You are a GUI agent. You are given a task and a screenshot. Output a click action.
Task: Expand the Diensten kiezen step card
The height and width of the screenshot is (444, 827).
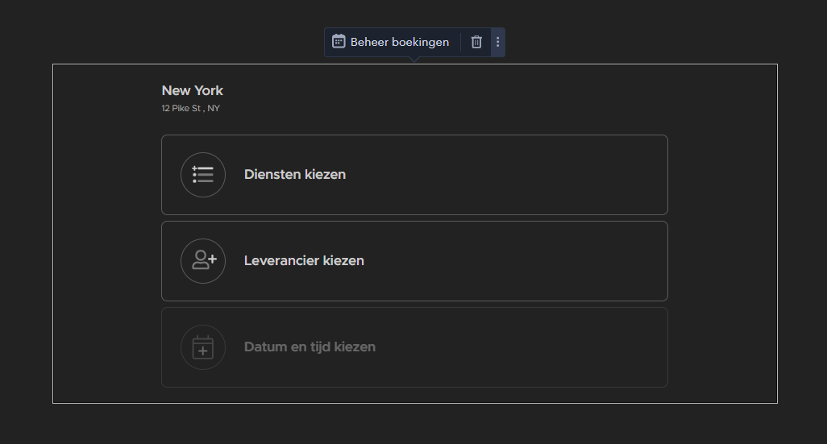[414, 175]
